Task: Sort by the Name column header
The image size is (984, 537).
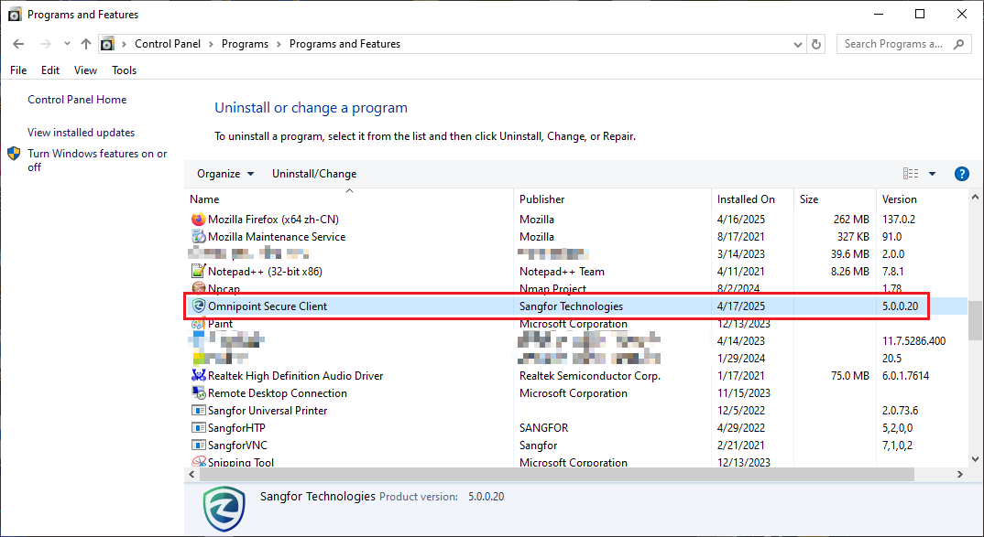Action: [350, 199]
